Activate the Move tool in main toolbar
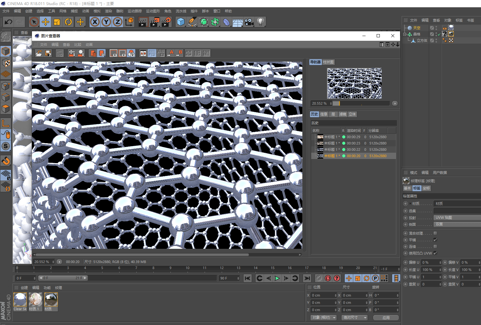Viewport: 481px width, 325px height. pos(46,22)
